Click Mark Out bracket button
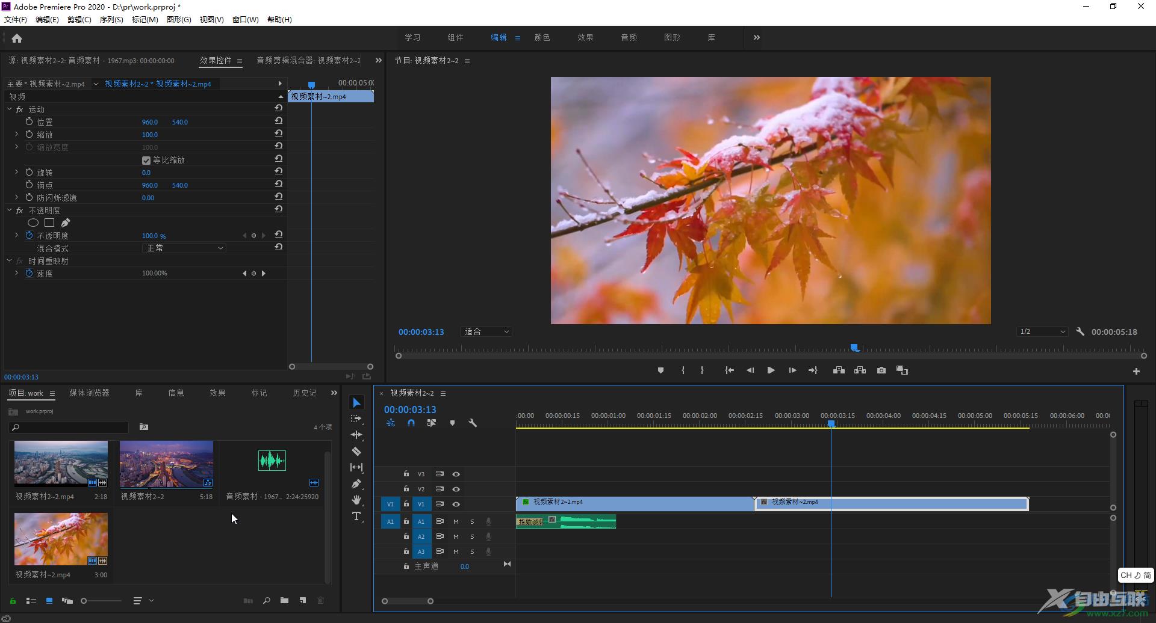This screenshot has height=623, width=1156. tap(702, 370)
